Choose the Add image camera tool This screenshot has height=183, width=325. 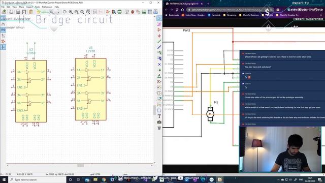point(159,122)
